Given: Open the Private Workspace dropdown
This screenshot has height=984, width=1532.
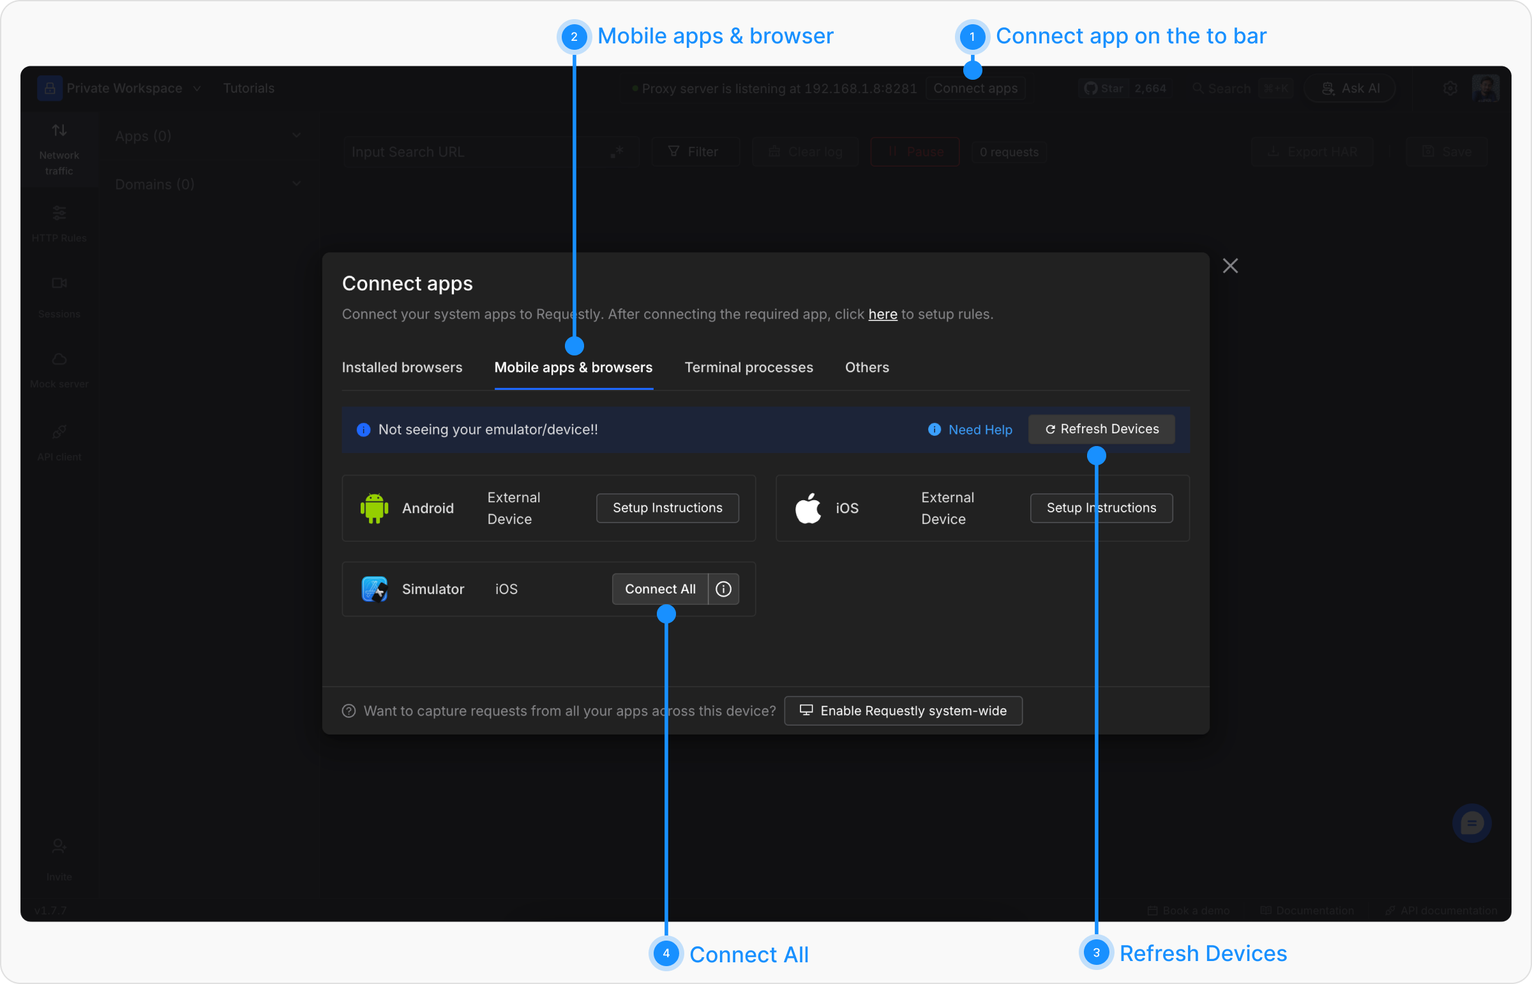Looking at the screenshot, I should click(124, 88).
